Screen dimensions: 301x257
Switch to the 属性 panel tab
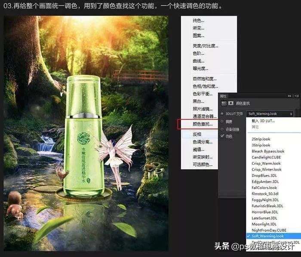click(x=223, y=96)
